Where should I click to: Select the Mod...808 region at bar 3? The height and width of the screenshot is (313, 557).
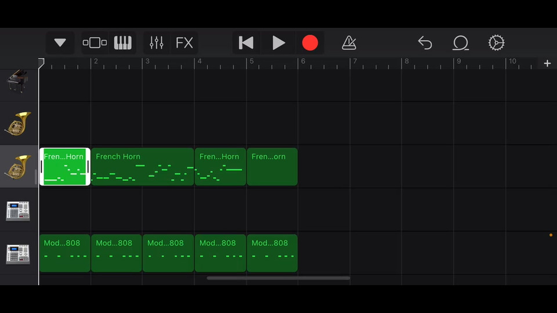click(168, 253)
